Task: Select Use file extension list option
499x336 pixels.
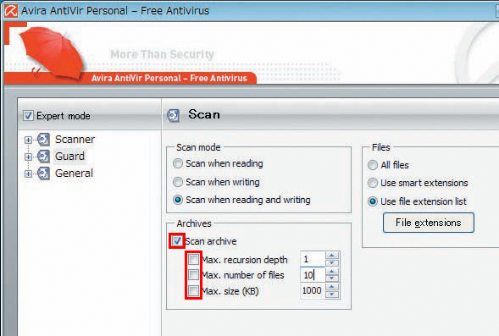Action: [x=373, y=201]
